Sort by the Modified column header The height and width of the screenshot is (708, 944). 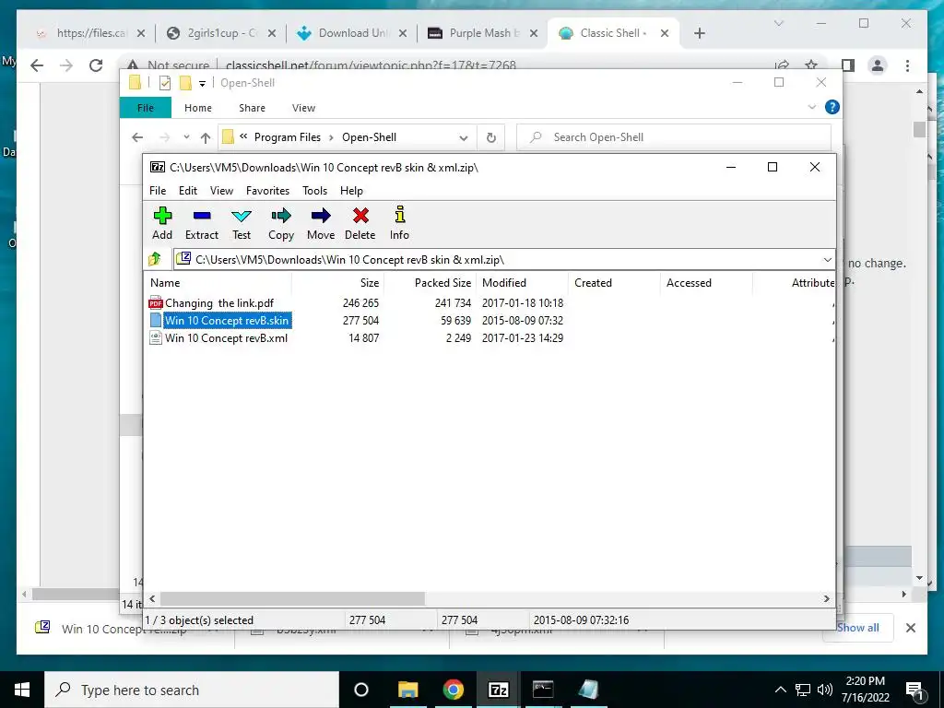(522, 283)
